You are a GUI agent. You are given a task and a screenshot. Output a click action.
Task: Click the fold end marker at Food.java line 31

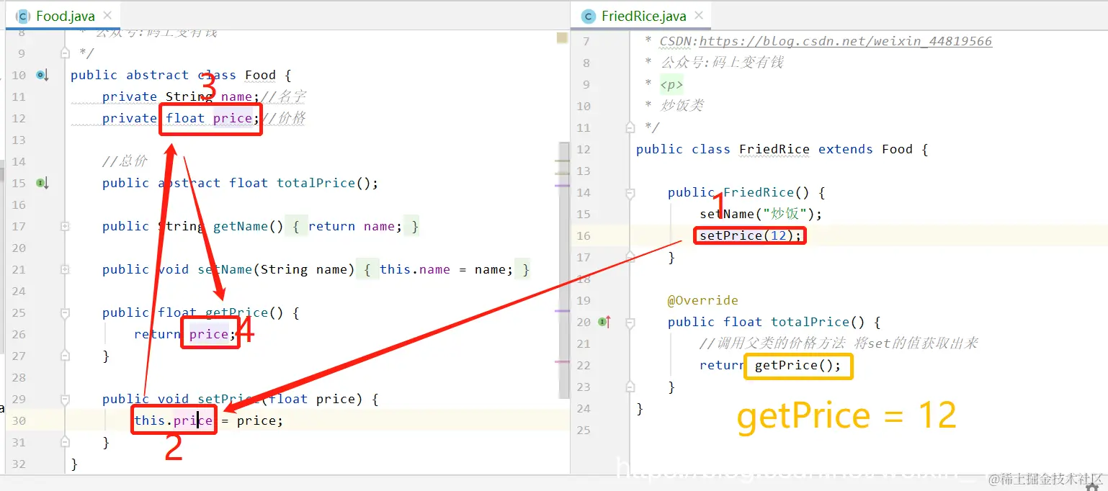pyautogui.click(x=65, y=441)
